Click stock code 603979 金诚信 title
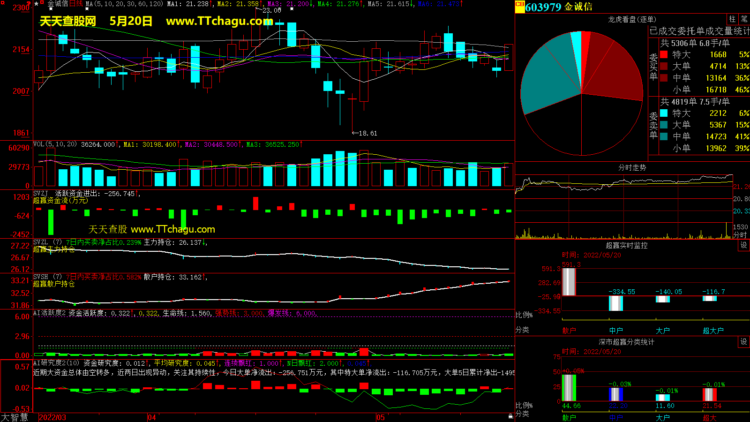 (558, 7)
